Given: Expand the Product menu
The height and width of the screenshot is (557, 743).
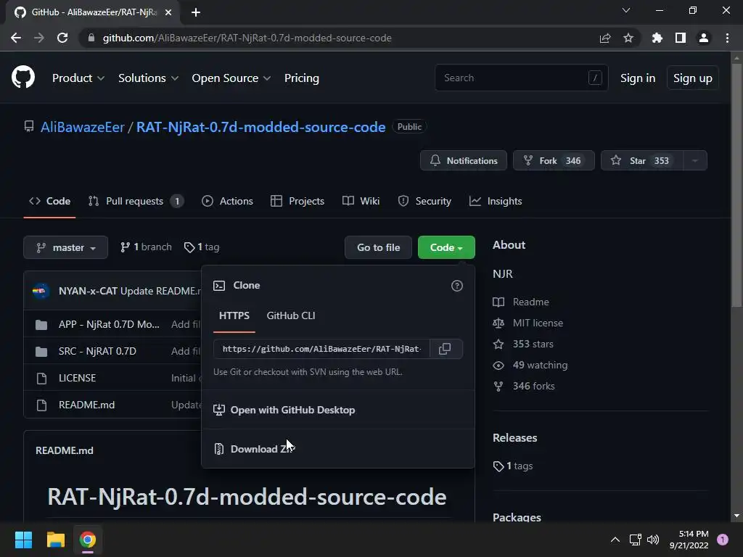Looking at the screenshot, I should [78, 78].
